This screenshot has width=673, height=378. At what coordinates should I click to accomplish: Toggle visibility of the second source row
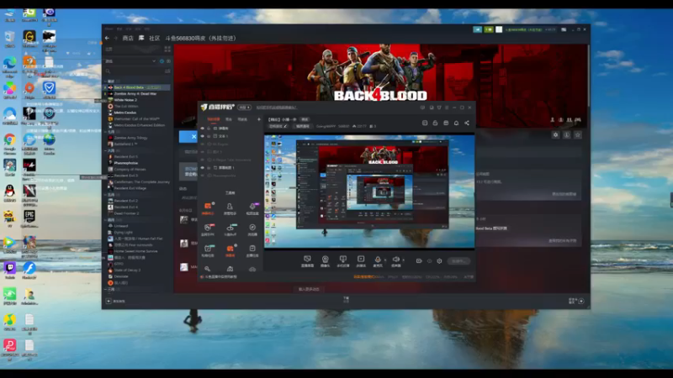coord(203,136)
